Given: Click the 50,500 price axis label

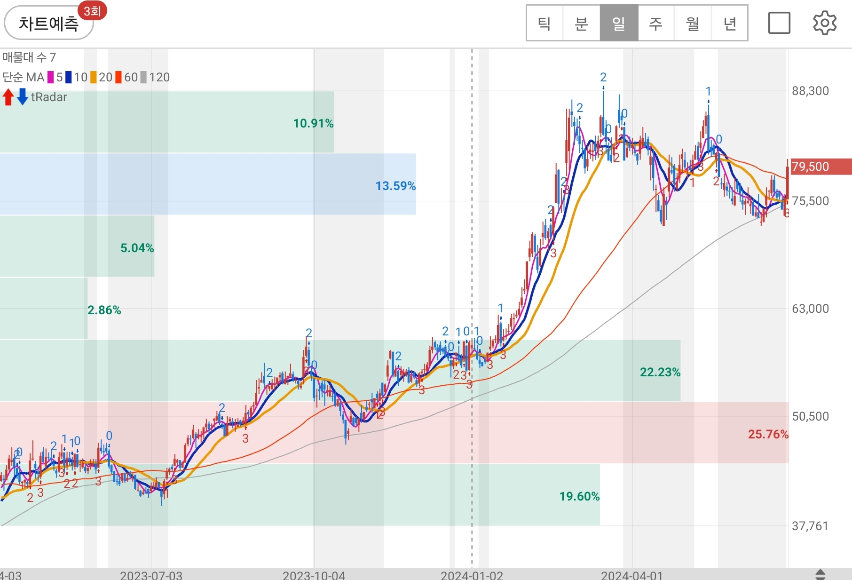Looking at the screenshot, I should pyautogui.click(x=811, y=416).
